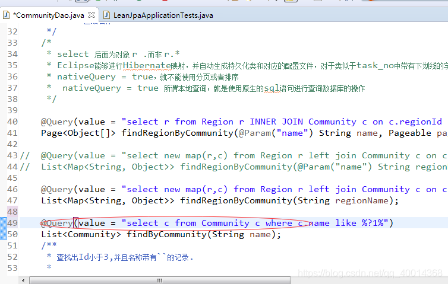Click the "select" word in the line 34 comment
This screenshot has width=448, height=284.
click(73, 54)
